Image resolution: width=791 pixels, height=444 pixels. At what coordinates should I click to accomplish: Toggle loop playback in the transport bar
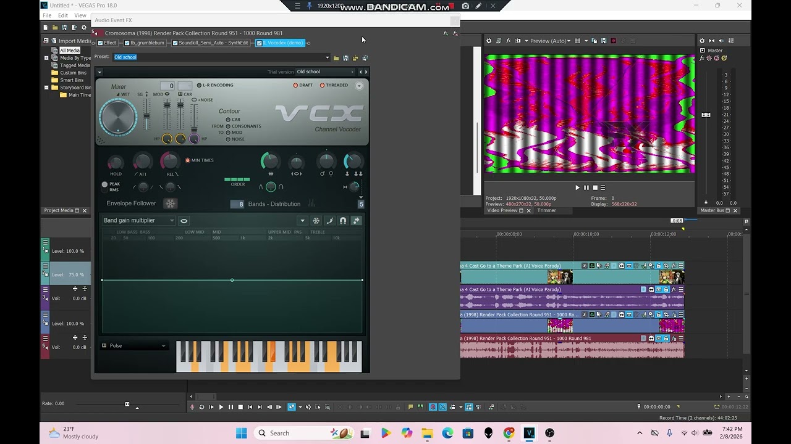[x=201, y=407]
